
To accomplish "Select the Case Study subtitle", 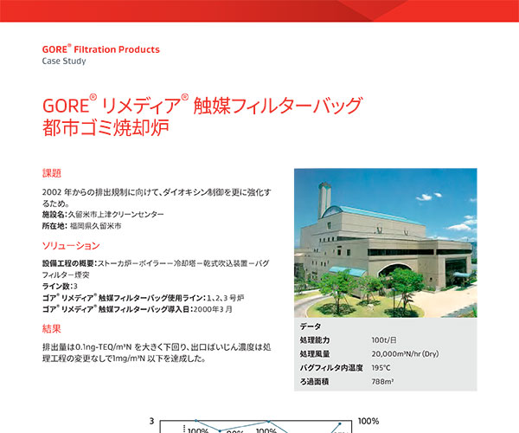I will point(64,61).
